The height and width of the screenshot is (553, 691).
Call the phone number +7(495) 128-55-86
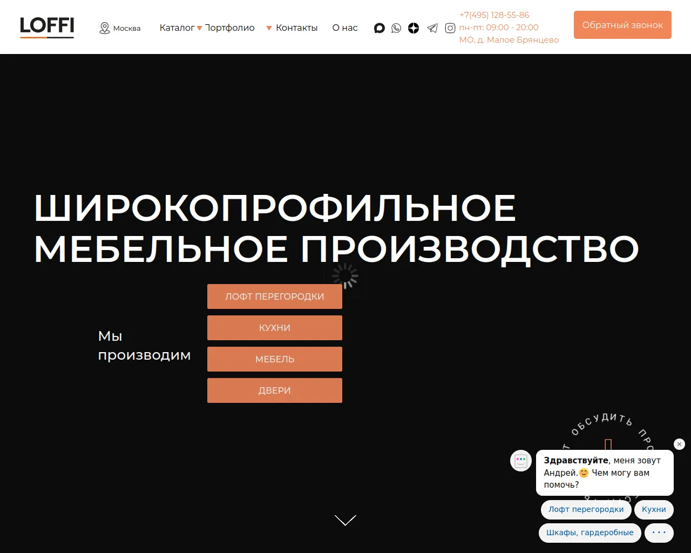494,15
